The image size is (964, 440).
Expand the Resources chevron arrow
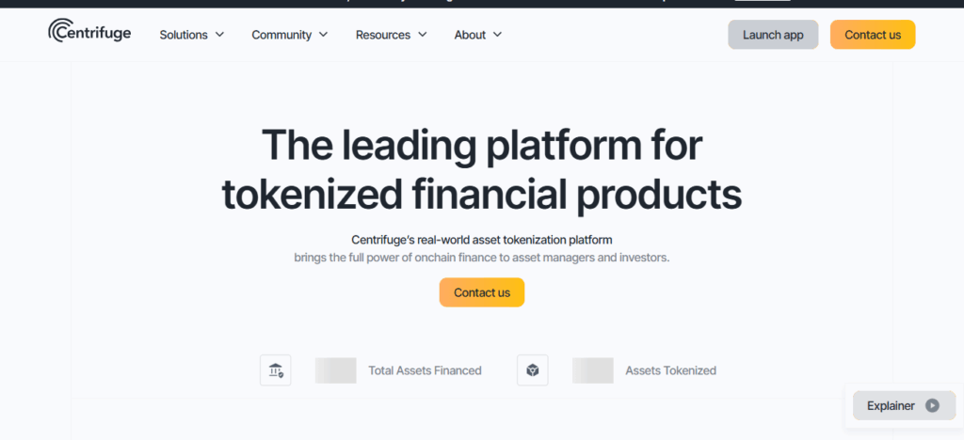[x=423, y=35]
